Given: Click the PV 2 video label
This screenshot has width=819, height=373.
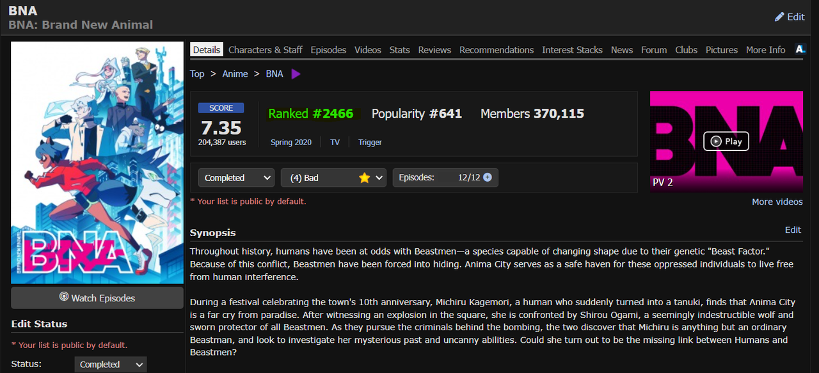Looking at the screenshot, I should click(x=663, y=182).
